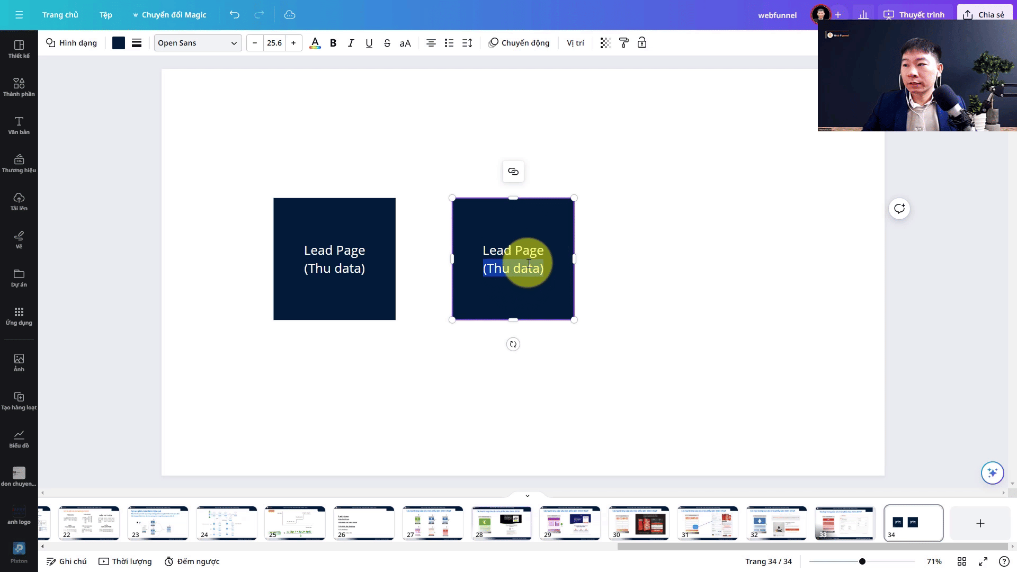The width and height of the screenshot is (1017, 572).
Task: Enter fullscreen mode
Action: pyautogui.click(x=983, y=561)
